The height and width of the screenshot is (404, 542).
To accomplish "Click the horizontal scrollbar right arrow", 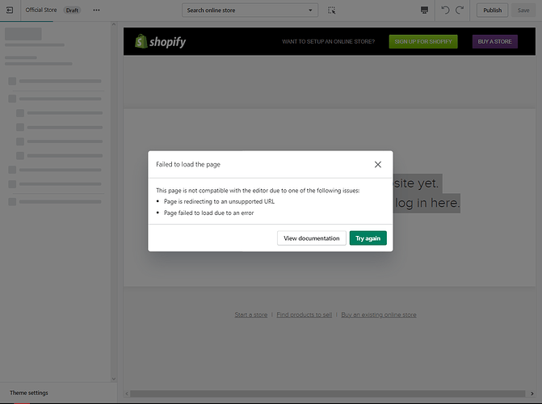I will (x=532, y=393).
